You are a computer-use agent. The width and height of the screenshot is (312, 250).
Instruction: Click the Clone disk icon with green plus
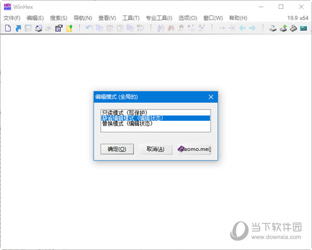(x=283, y=28)
